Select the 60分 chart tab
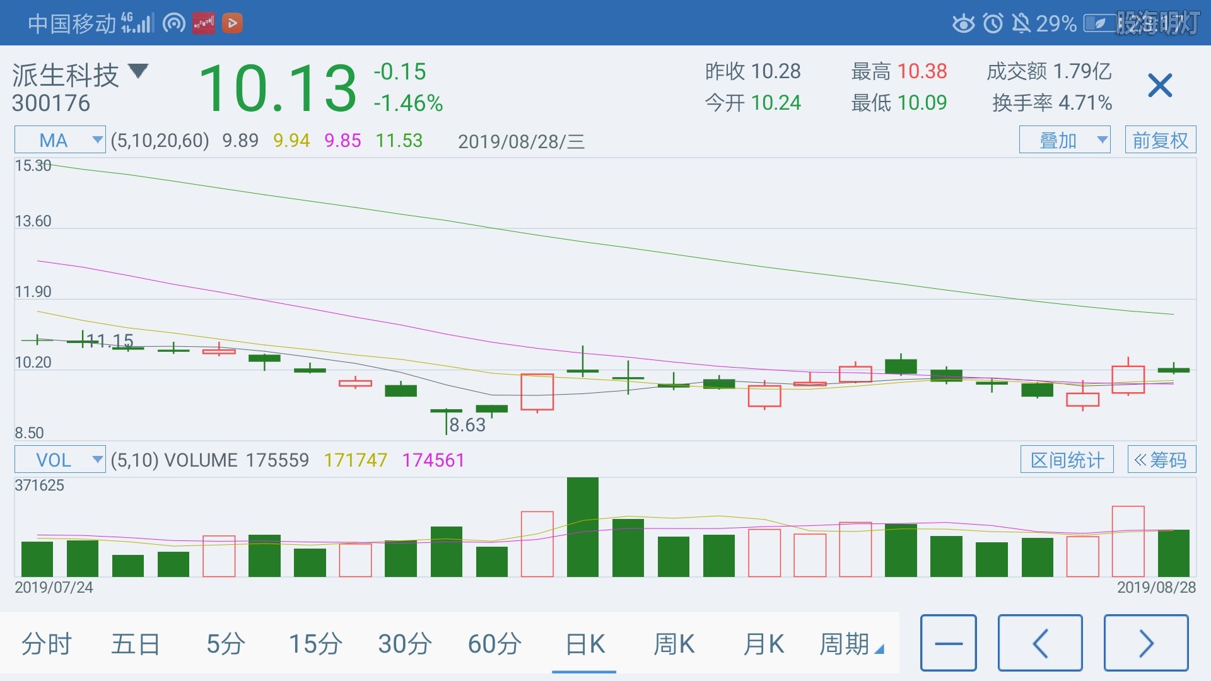Image resolution: width=1211 pixels, height=681 pixels. pos(494,644)
